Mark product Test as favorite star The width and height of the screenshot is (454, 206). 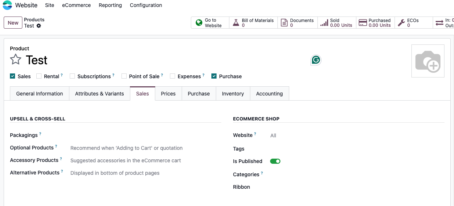[15, 59]
